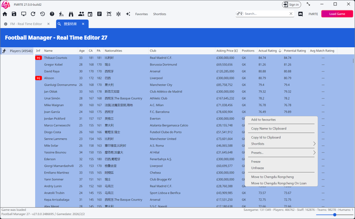This screenshot has width=355, height=219.
Task: Expand the Shortlists submenu arrow
Action: pyautogui.click(x=314, y=144)
